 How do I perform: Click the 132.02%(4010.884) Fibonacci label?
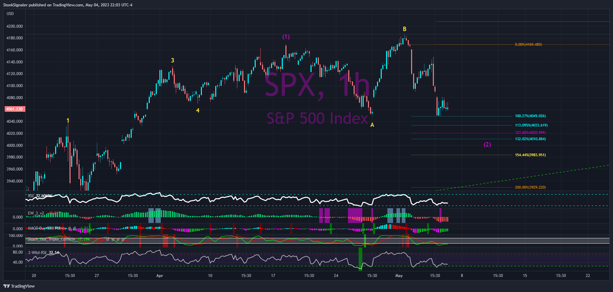point(530,139)
